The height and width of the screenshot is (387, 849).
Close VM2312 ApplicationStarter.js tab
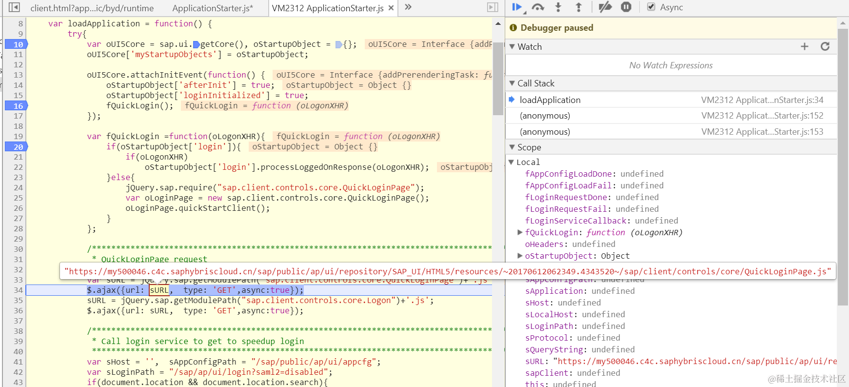click(x=391, y=8)
